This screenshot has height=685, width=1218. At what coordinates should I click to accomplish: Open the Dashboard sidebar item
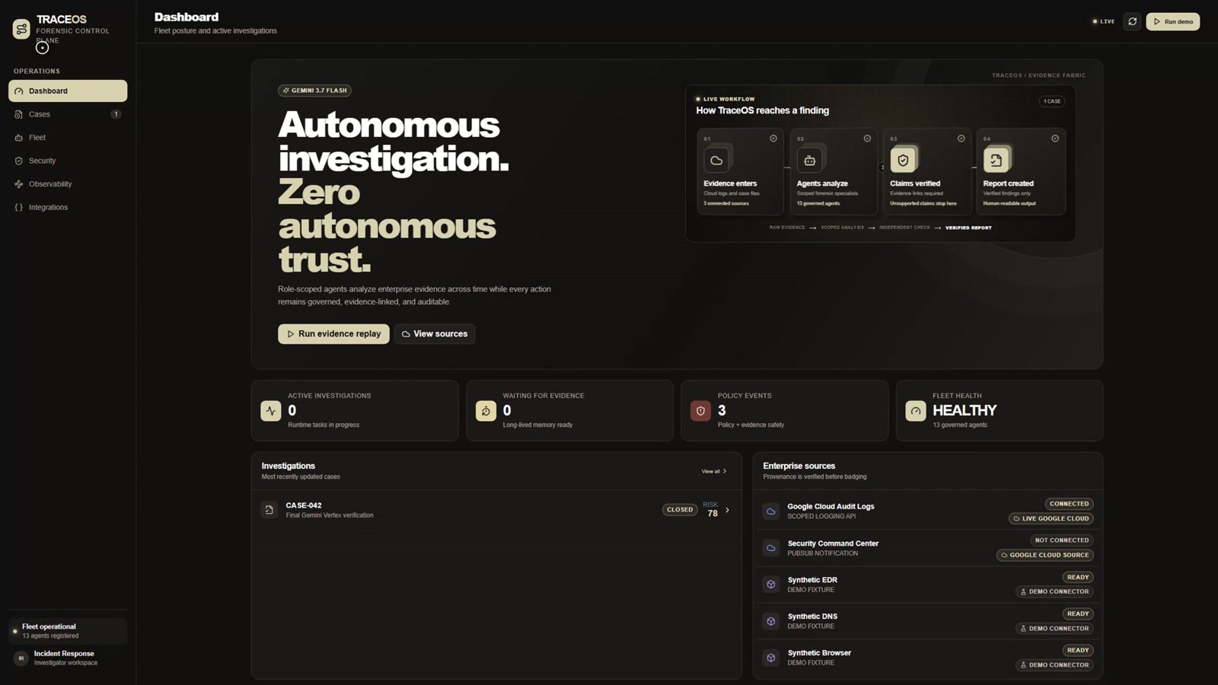68,91
